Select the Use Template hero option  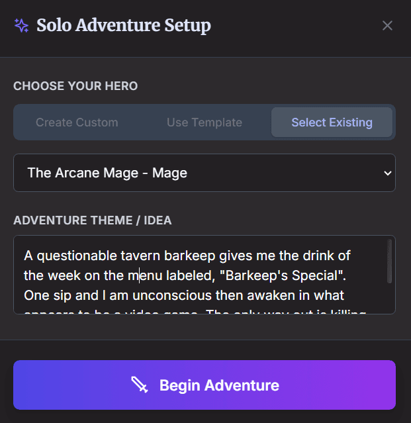(x=205, y=122)
